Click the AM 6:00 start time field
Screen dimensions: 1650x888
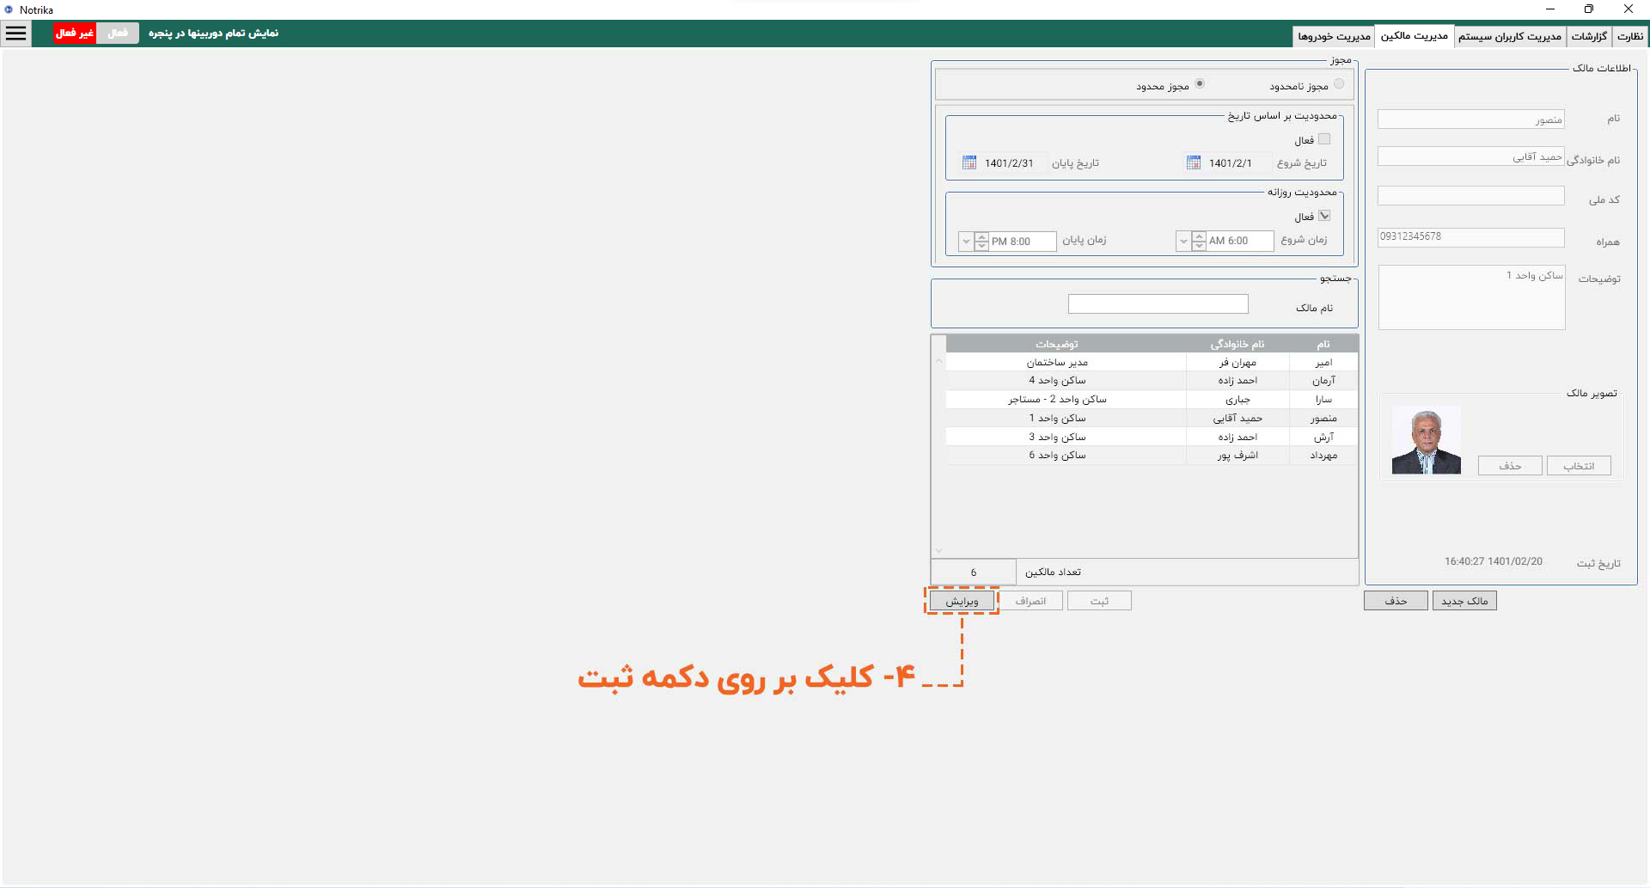pyautogui.click(x=1239, y=242)
